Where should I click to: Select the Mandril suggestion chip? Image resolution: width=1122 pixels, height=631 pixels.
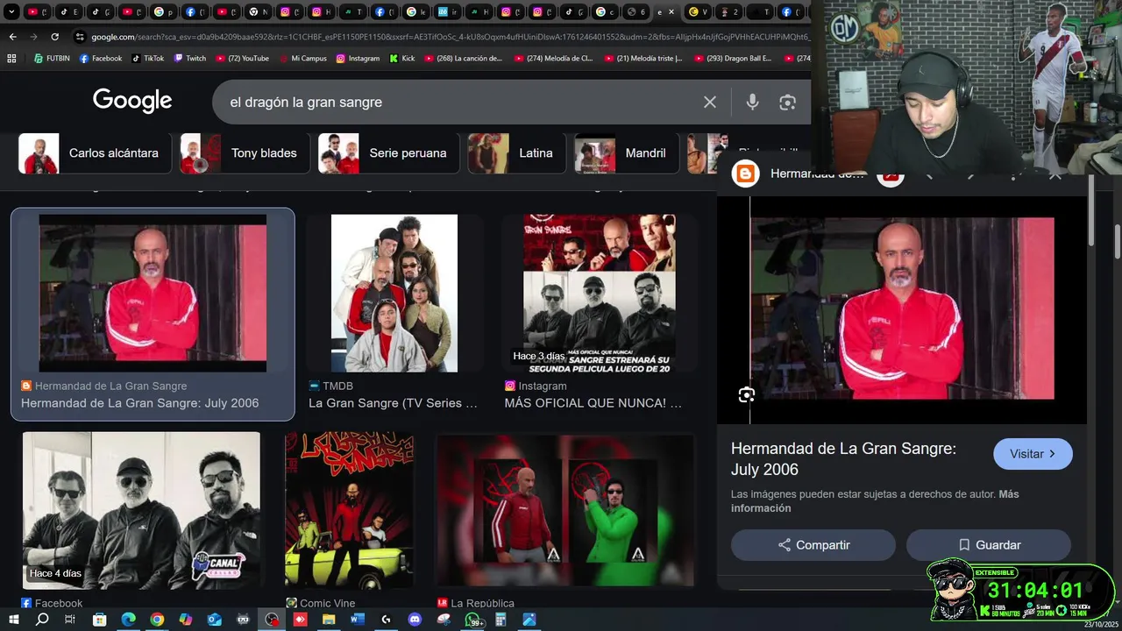tap(626, 153)
